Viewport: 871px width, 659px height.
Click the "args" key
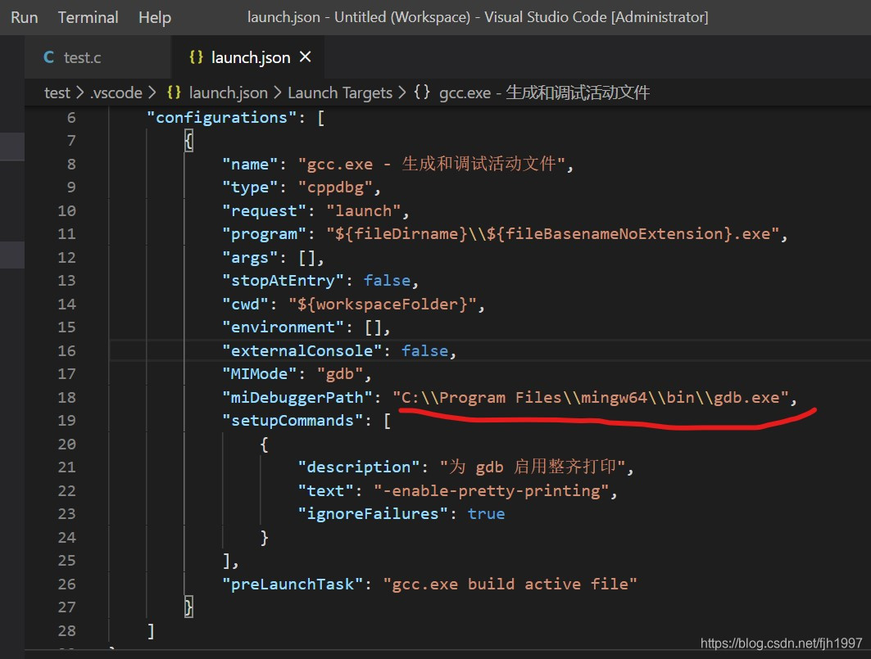(250, 258)
